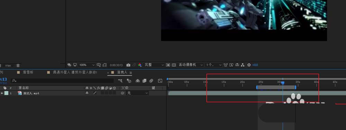This screenshot has height=130, width=346.
Task: Open the graph editor icon
Action: click(x=160, y=81)
